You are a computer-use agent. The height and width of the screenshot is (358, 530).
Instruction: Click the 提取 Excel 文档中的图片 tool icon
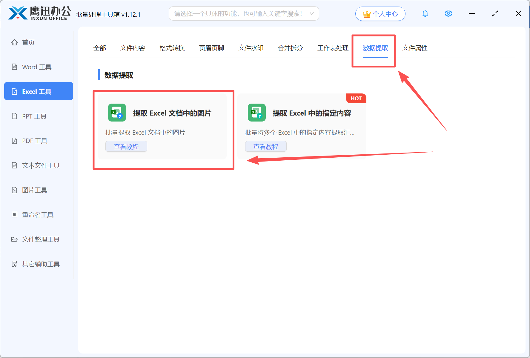point(117,113)
